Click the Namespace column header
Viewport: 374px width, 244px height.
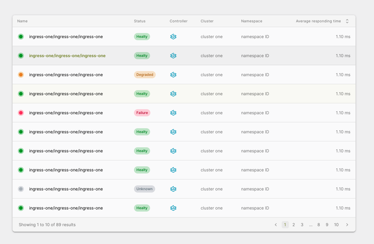(x=252, y=21)
